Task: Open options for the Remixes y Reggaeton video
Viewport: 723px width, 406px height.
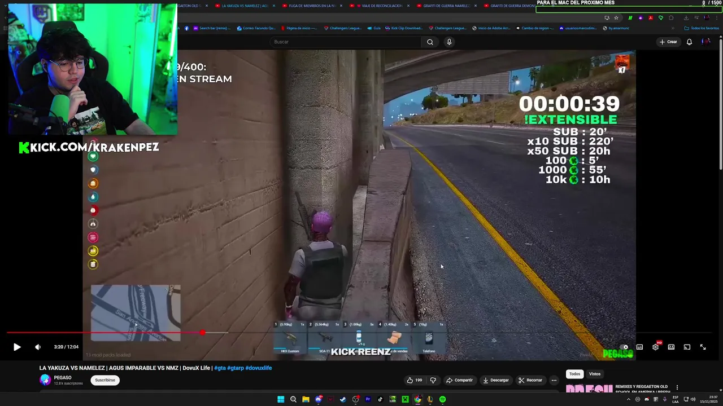Action: coord(677,388)
